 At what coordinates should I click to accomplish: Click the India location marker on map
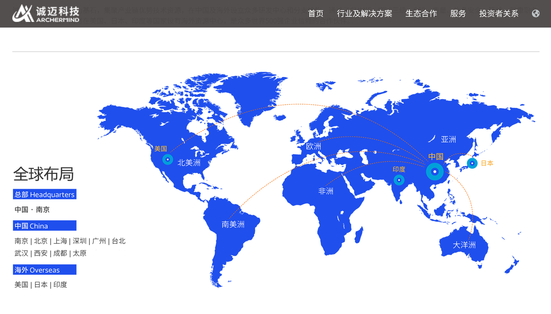tap(399, 180)
